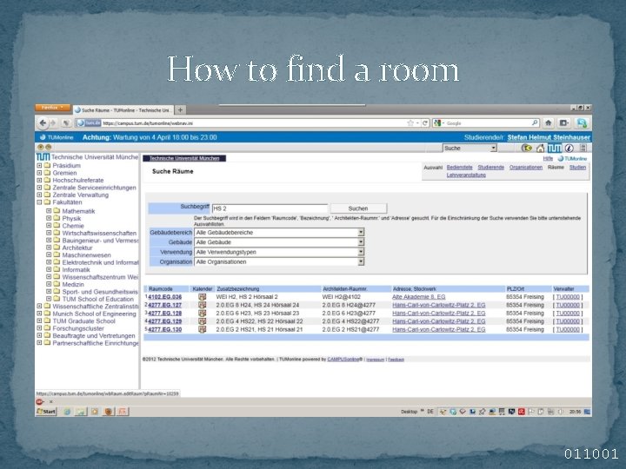Screen dimensions: 626x469
Task: Click the system clock showing 20:56
Action: click(576, 412)
